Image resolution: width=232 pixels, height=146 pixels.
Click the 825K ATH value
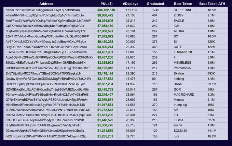pos(211,42)
